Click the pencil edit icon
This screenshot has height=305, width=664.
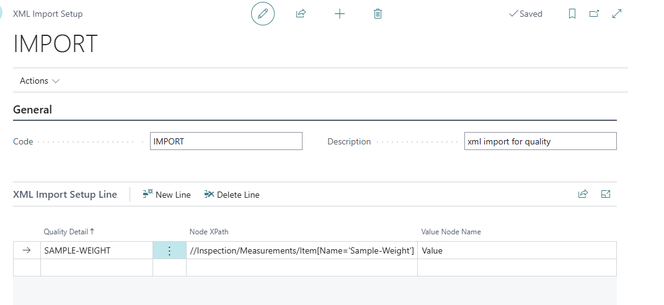pyautogui.click(x=263, y=14)
